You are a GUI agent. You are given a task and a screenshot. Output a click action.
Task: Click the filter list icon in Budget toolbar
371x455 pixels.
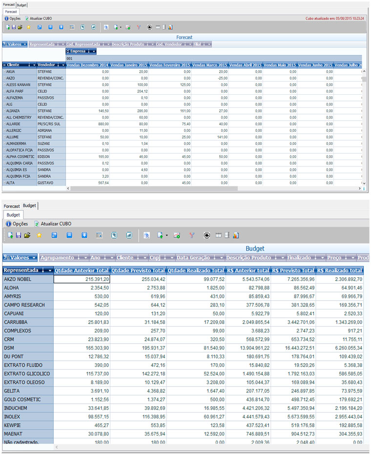[x=114, y=235]
